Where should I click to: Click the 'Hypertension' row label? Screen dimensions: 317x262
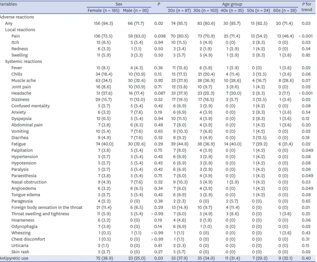pyautogui.click(x=24, y=157)
